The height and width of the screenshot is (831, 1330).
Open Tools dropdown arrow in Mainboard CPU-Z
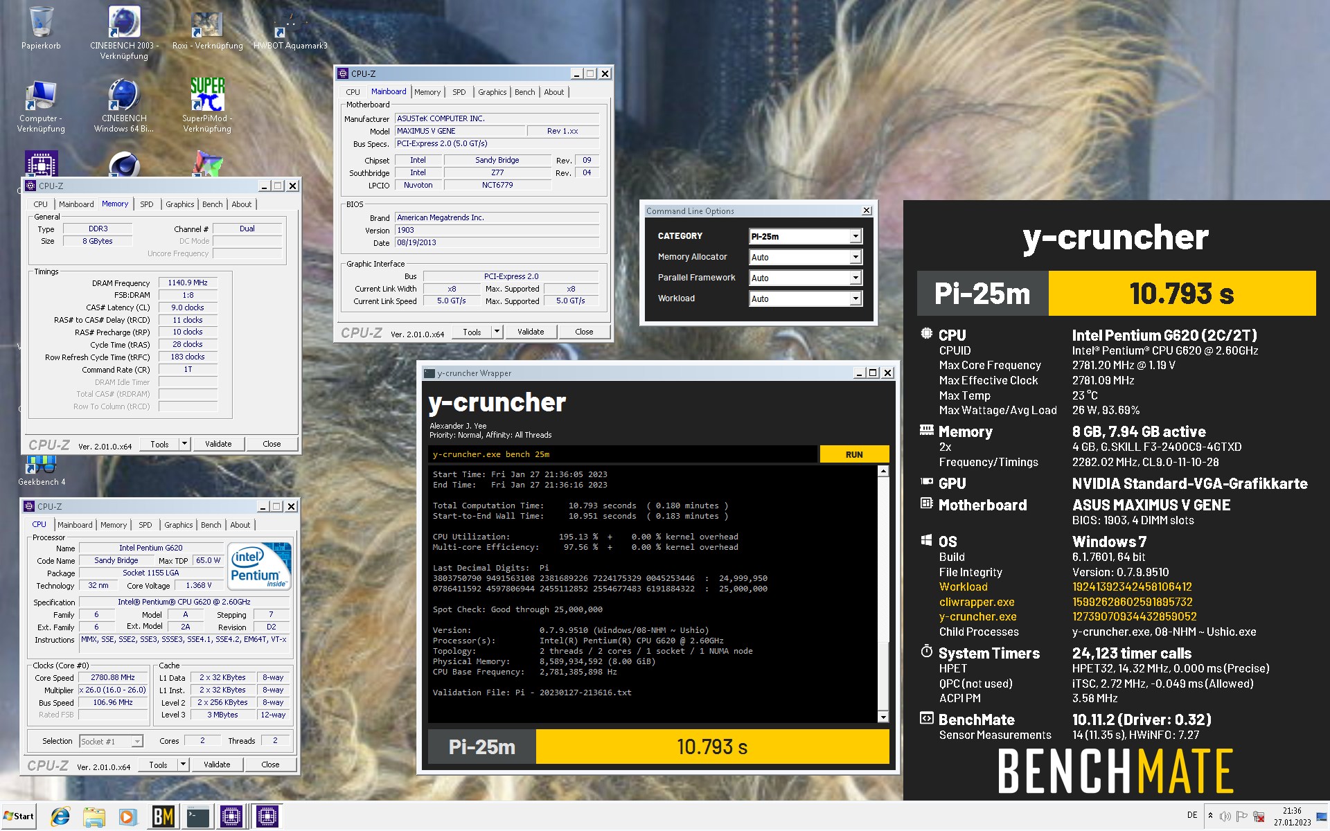pos(497,332)
